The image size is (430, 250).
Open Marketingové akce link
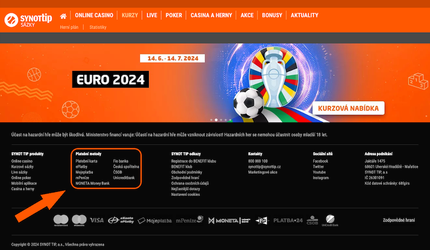tap(263, 172)
